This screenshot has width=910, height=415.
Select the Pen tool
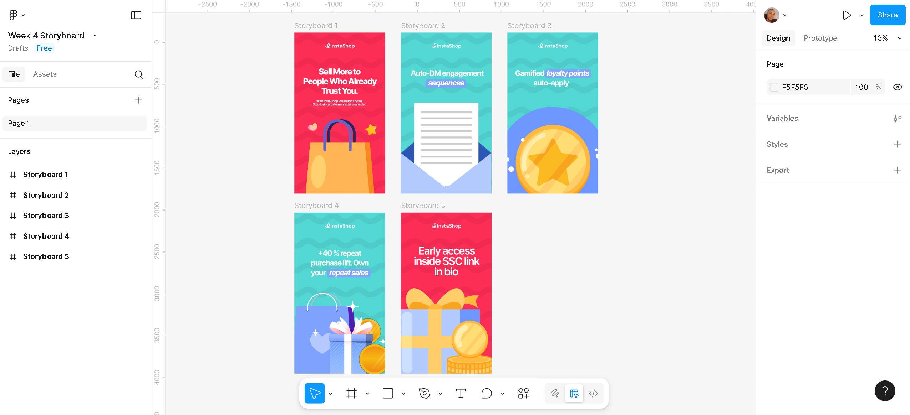(x=424, y=393)
